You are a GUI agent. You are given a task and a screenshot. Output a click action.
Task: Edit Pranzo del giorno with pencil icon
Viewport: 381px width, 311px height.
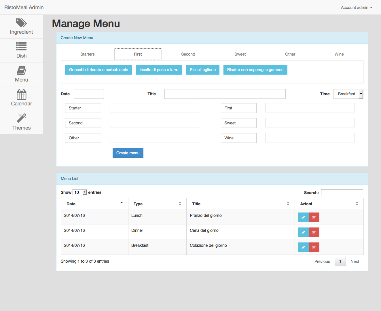(303, 217)
